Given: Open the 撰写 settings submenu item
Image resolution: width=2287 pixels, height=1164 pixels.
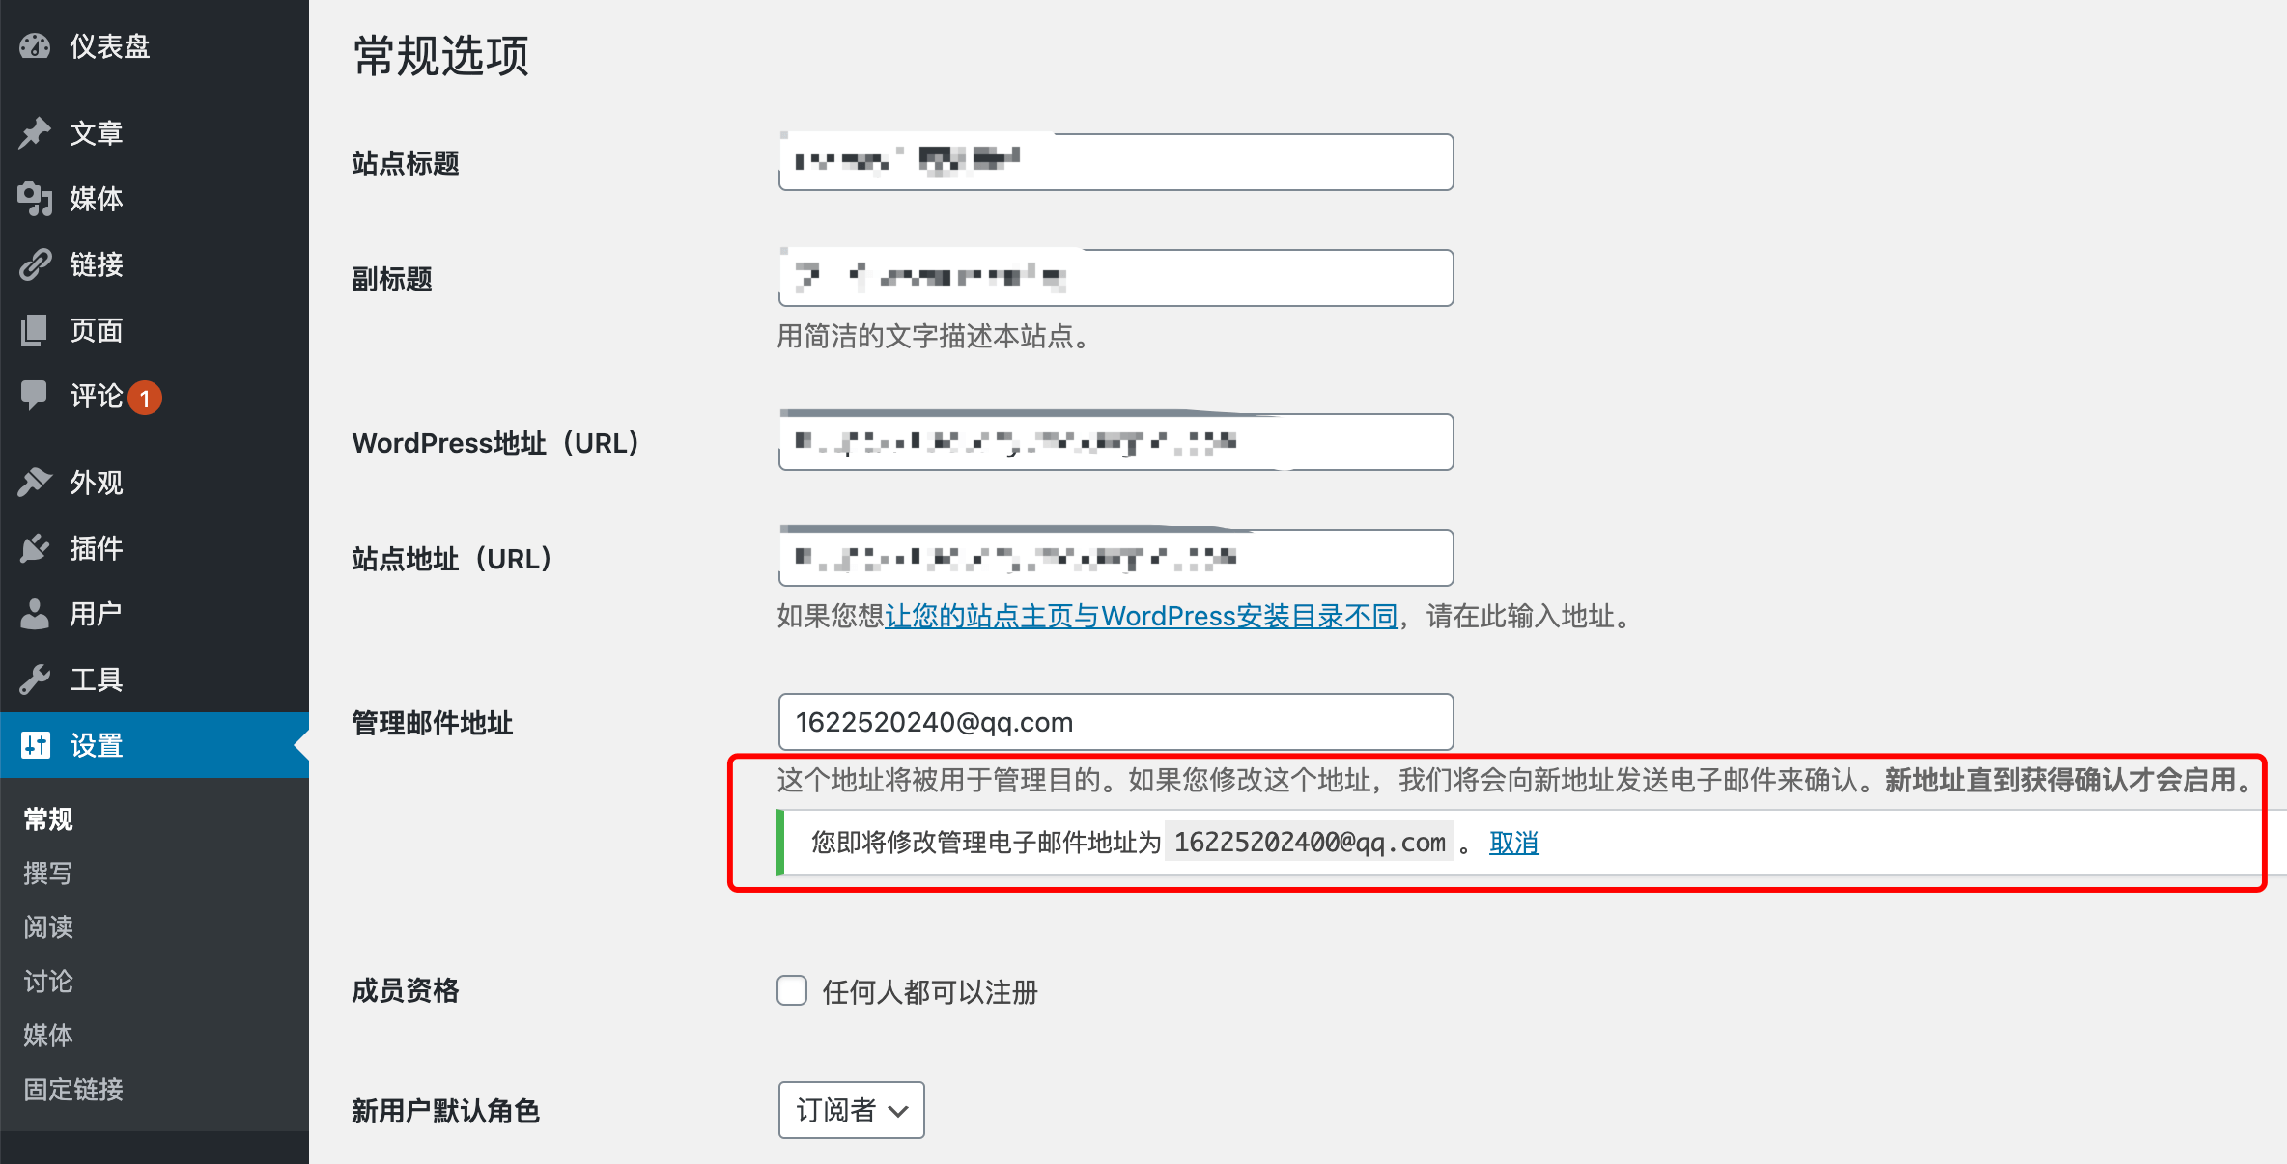Looking at the screenshot, I should tap(48, 873).
